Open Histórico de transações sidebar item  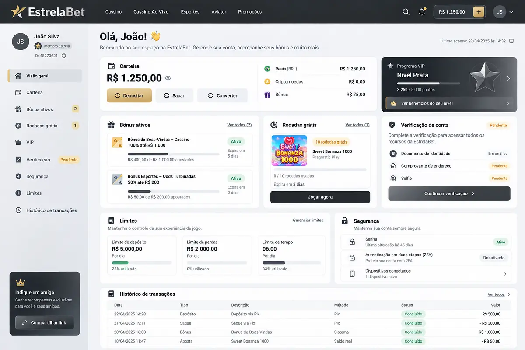click(45, 210)
